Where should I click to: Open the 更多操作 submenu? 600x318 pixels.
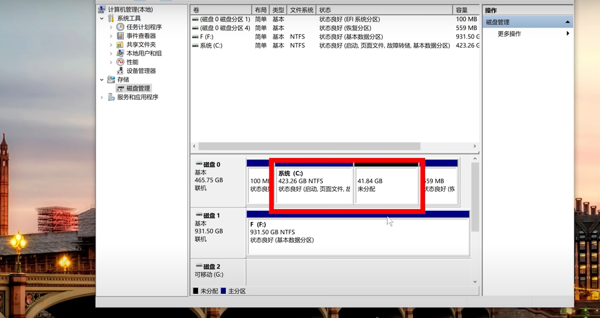568,34
